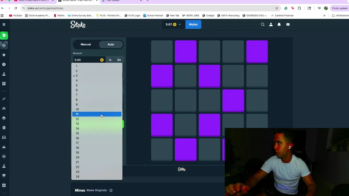
Task: Open All Bookmarks folder
Action: click(x=340, y=16)
